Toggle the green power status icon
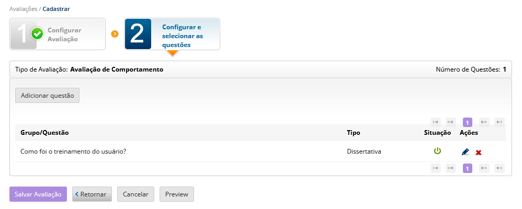This screenshot has width=522, height=209. point(437,152)
